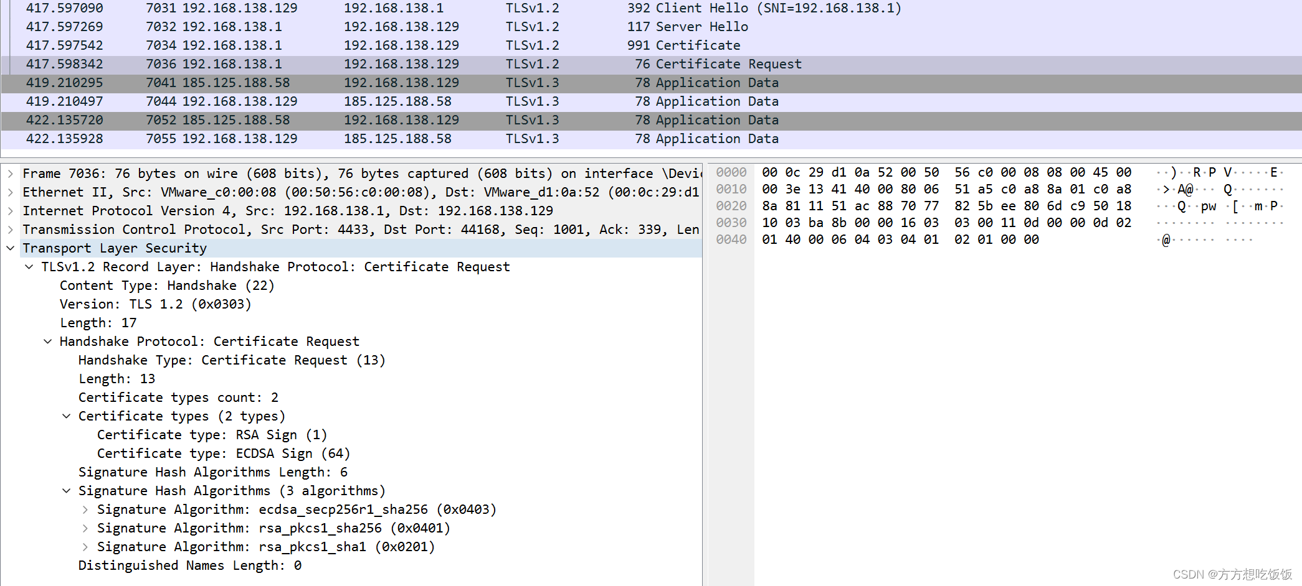Select the Certificate type: ECDSA Sign field
Image resolution: width=1302 pixels, height=586 pixels.
pyautogui.click(x=223, y=453)
